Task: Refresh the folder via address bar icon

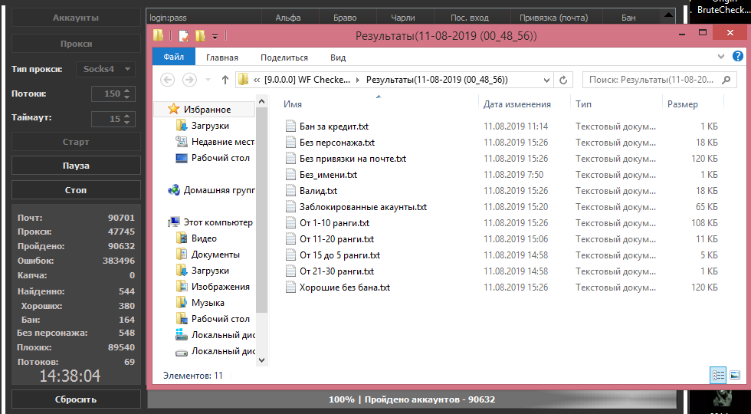Action: click(x=563, y=80)
